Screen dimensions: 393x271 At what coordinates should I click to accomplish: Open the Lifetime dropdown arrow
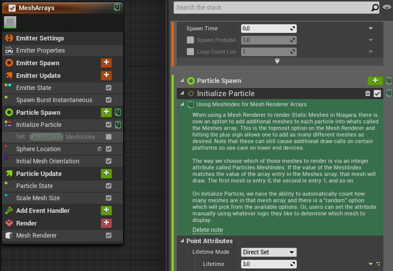(371, 264)
